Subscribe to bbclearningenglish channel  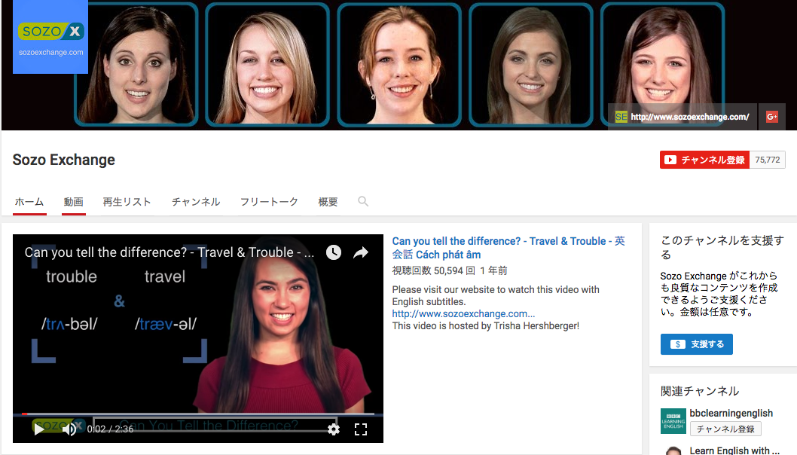pyautogui.click(x=725, y=429)
